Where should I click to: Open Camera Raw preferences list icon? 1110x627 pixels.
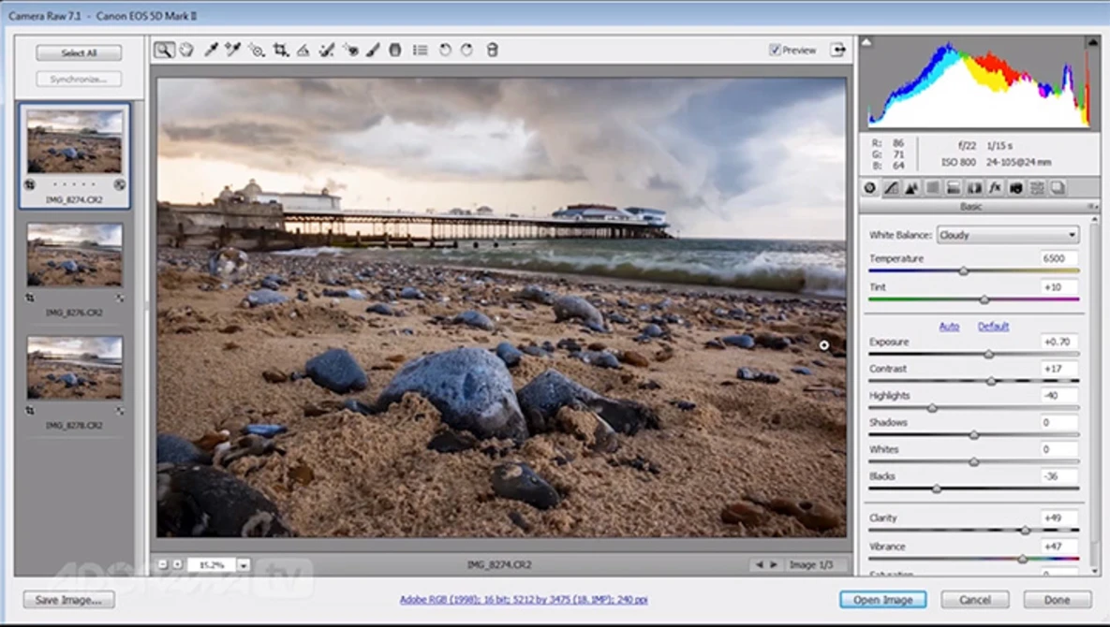tap(421, 51)
